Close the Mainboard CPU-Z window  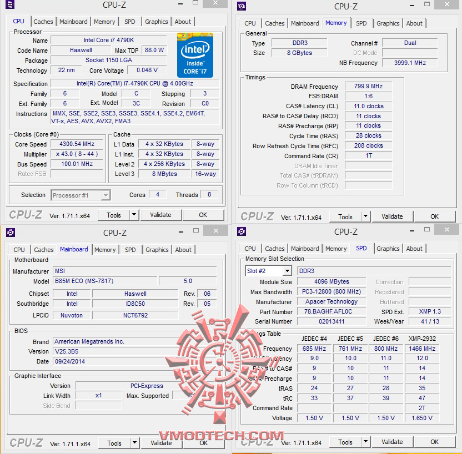point(216,230)
